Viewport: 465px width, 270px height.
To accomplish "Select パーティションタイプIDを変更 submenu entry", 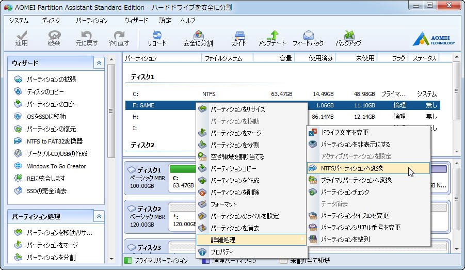I will click(x=368, y=215).
